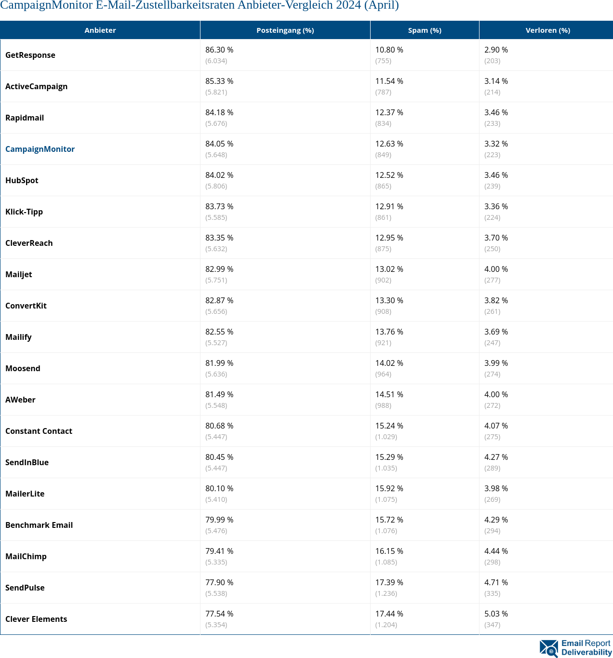Click the Email Report Deliverability logo text

click(586, 648)
